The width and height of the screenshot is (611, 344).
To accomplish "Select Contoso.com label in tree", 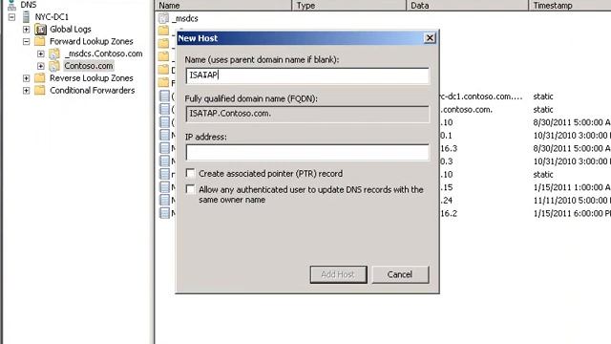I will click(89, 66).
